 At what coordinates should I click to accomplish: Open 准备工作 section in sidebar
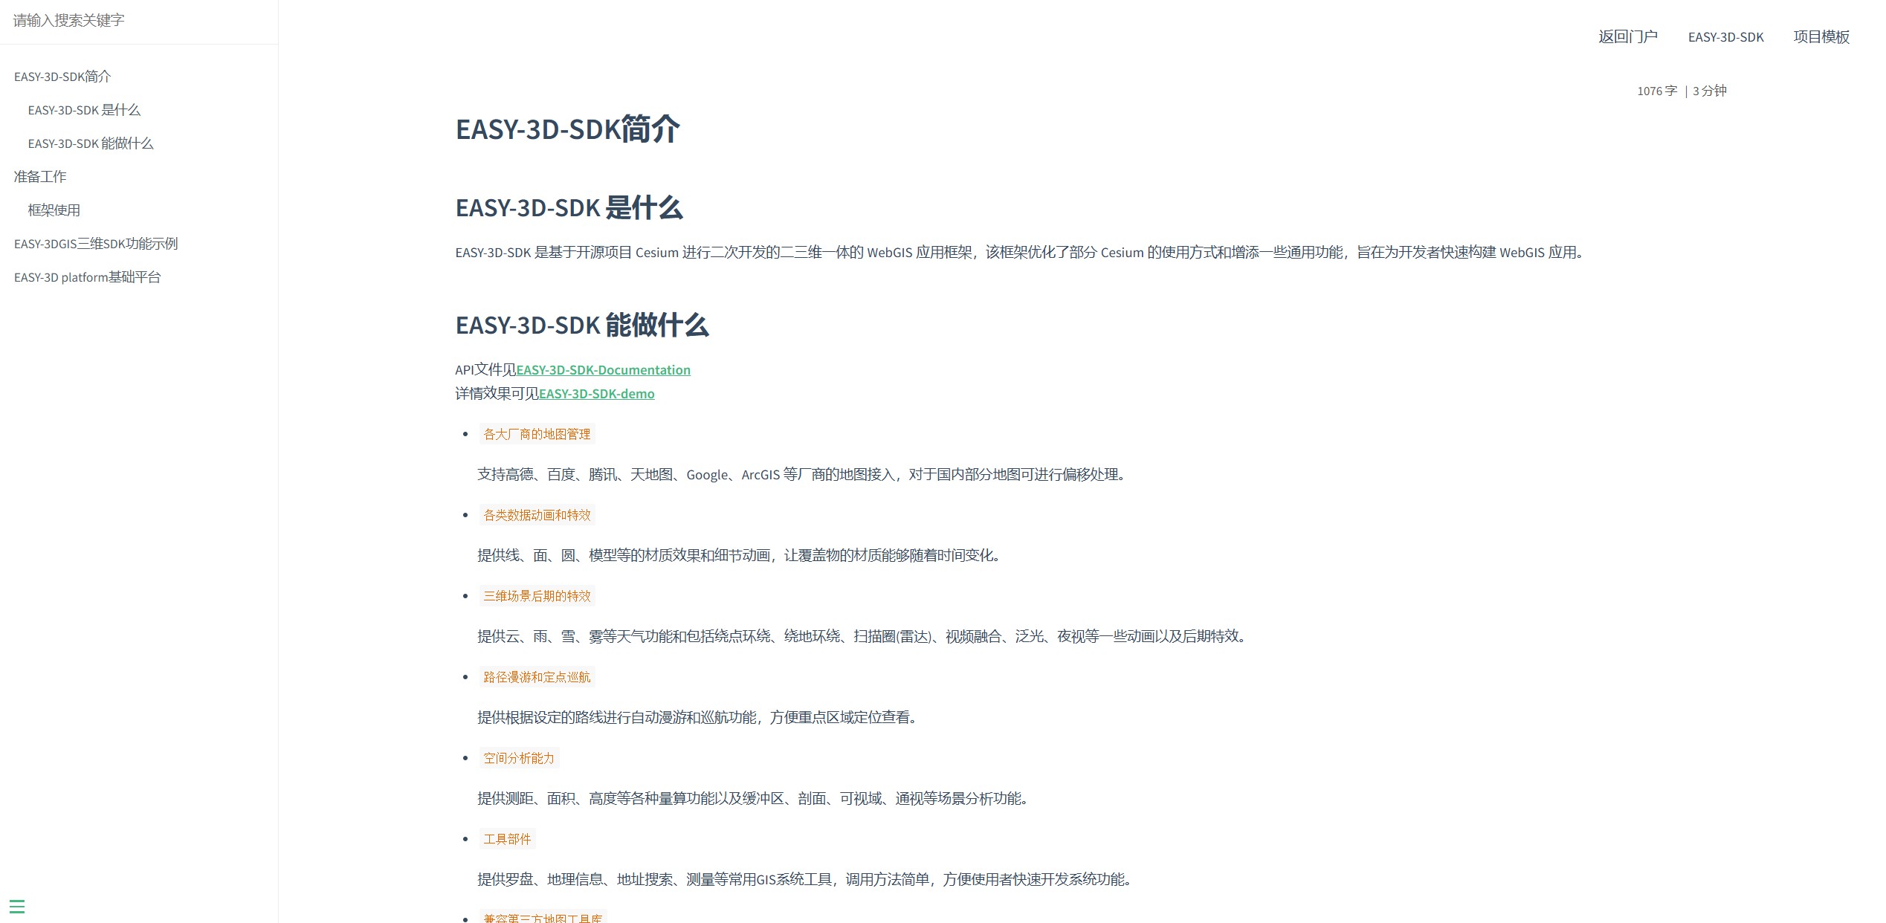[40, 177]
